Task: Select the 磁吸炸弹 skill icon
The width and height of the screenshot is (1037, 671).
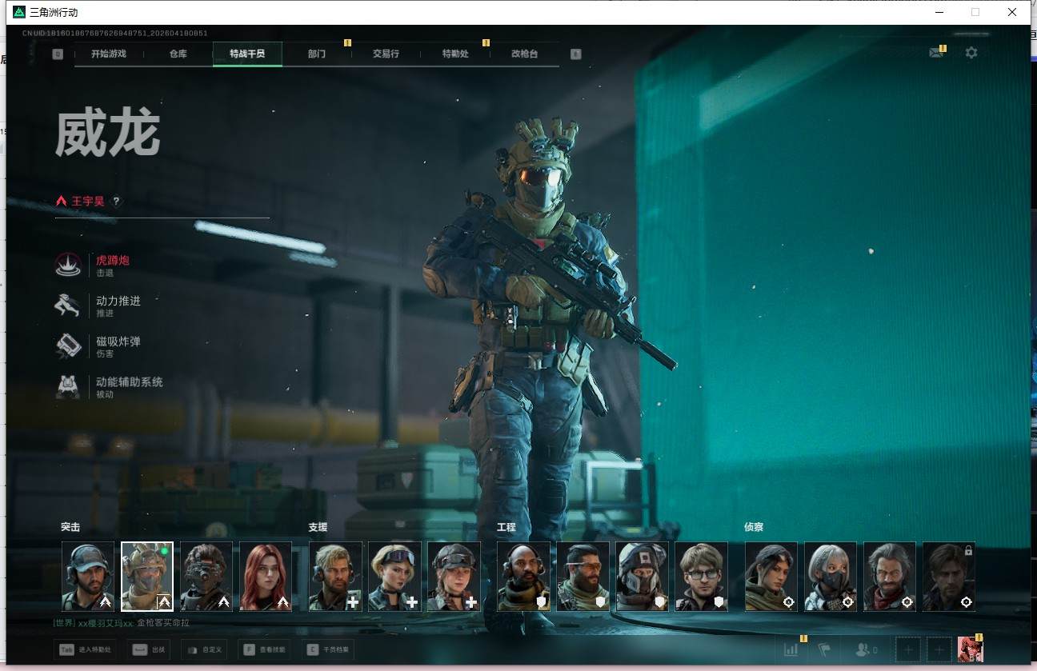Action: [68, 346]
